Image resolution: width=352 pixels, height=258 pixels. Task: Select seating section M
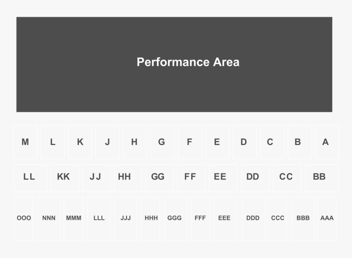point(25,142)
